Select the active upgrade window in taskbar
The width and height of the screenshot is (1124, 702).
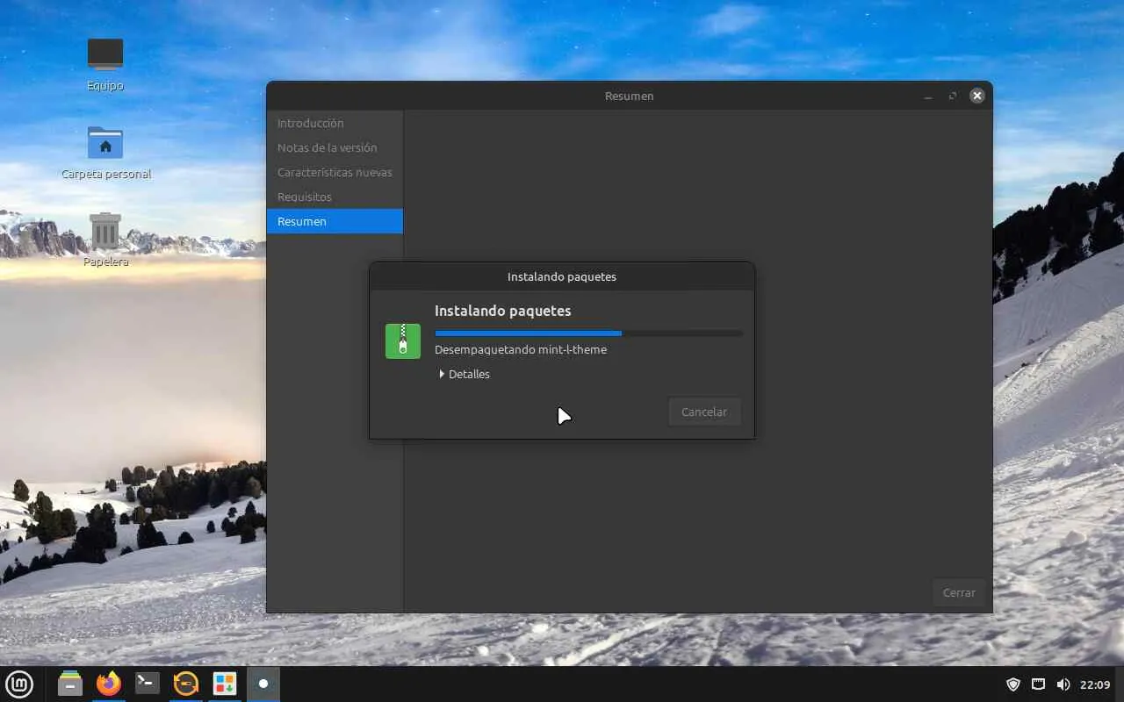[263, 684]
